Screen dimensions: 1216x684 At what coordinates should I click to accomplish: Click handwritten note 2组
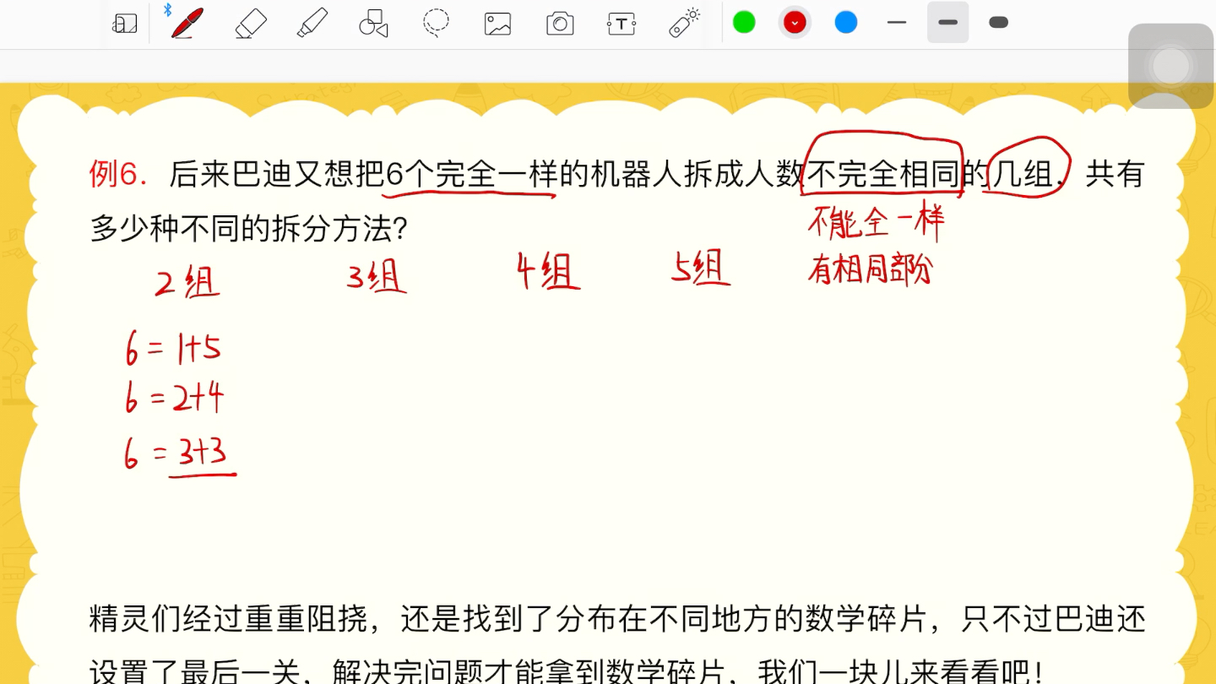(x=187, y=283)
